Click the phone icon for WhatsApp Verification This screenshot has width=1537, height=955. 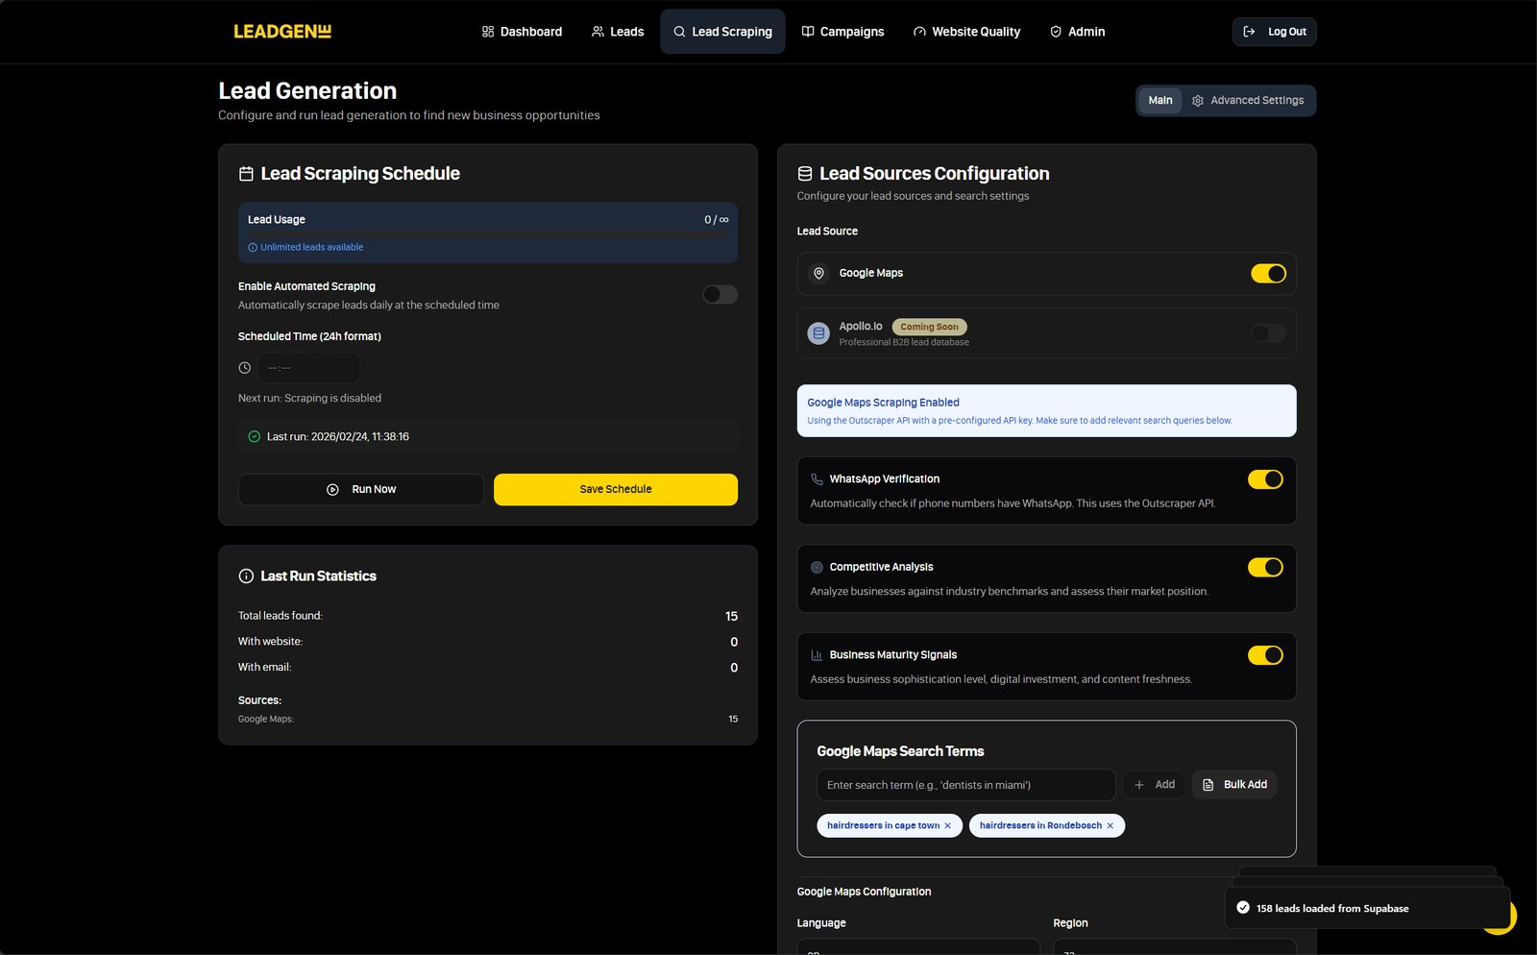(817, 479)
